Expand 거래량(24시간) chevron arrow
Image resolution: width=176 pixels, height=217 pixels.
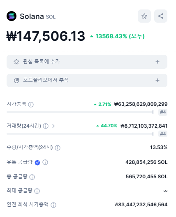pos(53,126)
